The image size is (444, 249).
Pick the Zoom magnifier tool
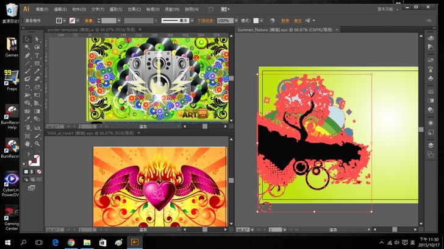coord(37,144)
